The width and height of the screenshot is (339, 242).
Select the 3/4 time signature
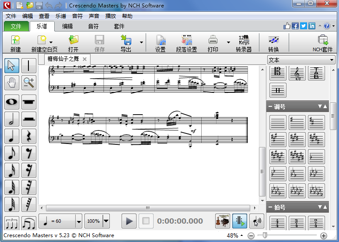(x=297, y=223)
